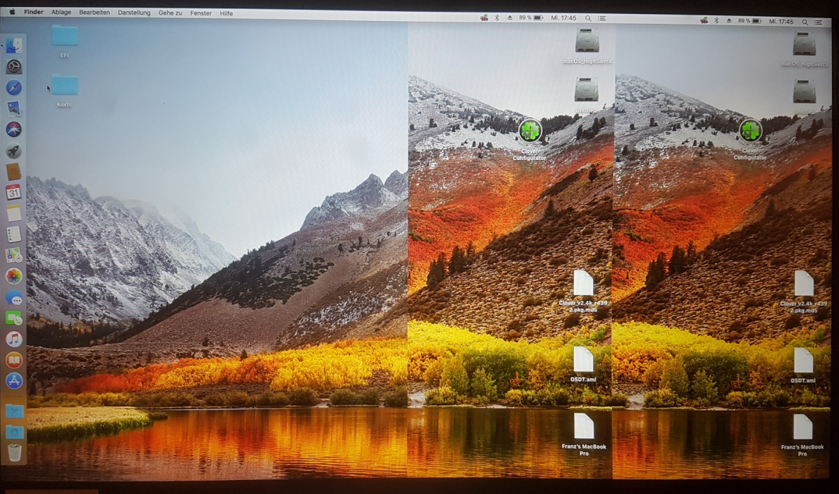This screenshot has width=839, height=494.
Task: Launch Notes from the Dock
Action: [14, 213]
